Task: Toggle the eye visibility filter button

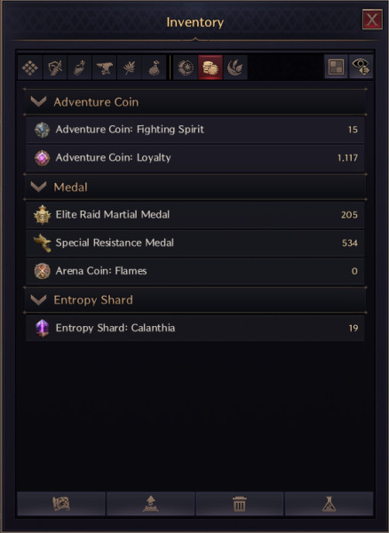Action: click(361, 67)
